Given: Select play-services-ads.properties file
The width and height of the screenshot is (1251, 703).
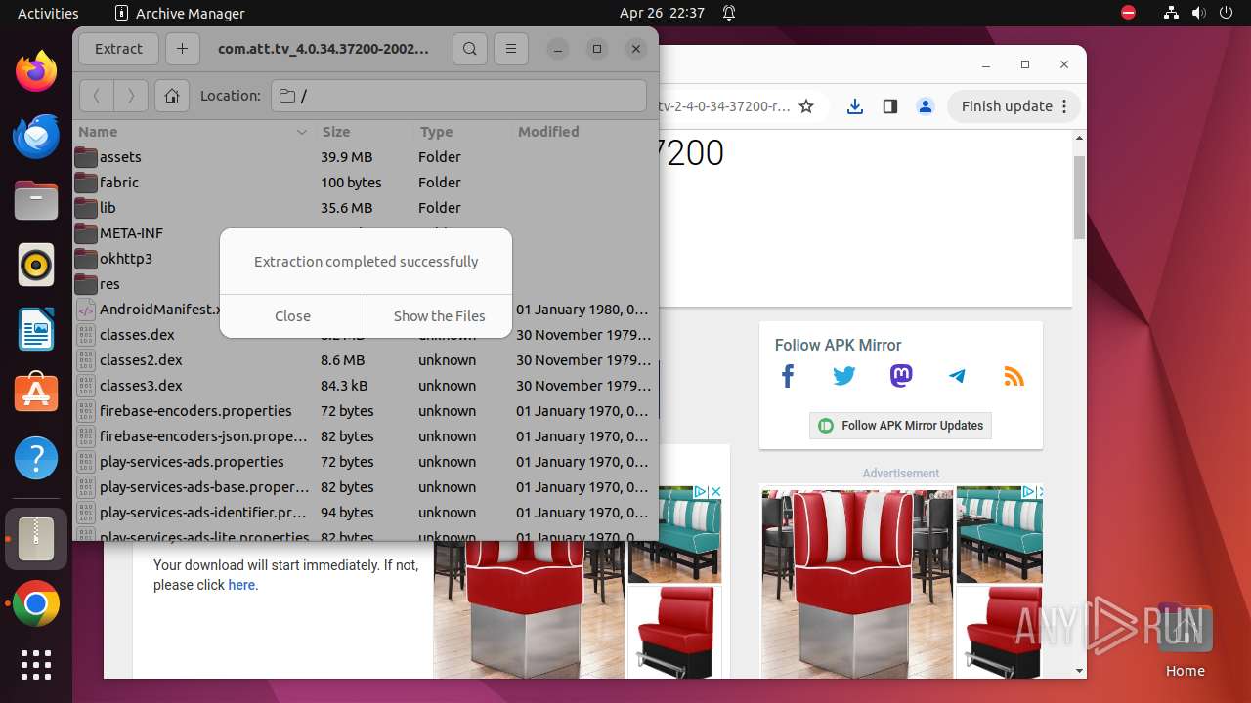Looking at the screenshot, I should click(366, 462).
